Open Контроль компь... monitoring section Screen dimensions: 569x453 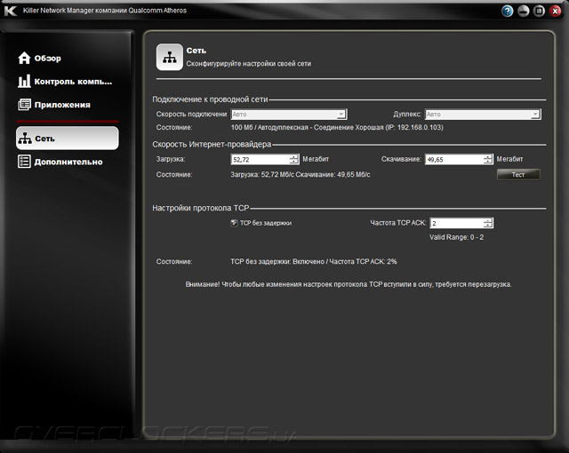(65, 81)
